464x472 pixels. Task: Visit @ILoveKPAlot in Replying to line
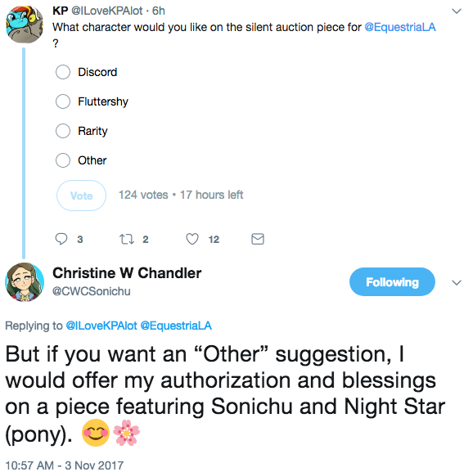[x=101, y=326]
